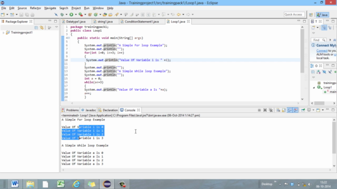Open the Refactor menu
This screenshot has height=189, width=337.
pos(35,8)
